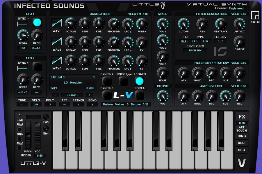Screen dimensions: 262x174
Task: Click the Resize window icon
Action: coord(255,15)
